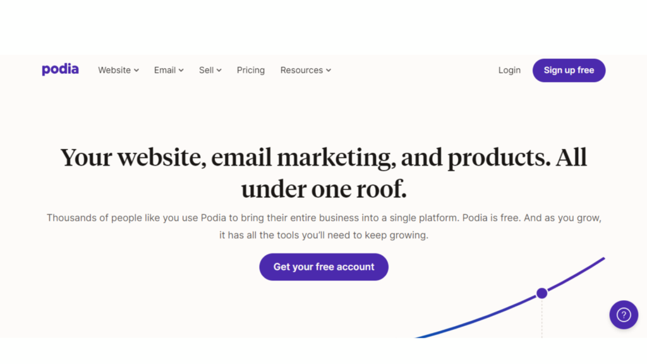647x364 pixels.
Task: Go to the Pricing page
Action: coord(251,70)
